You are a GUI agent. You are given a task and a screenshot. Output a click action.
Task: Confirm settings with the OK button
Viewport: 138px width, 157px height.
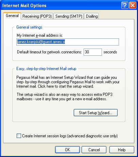(x=68, y=150)
